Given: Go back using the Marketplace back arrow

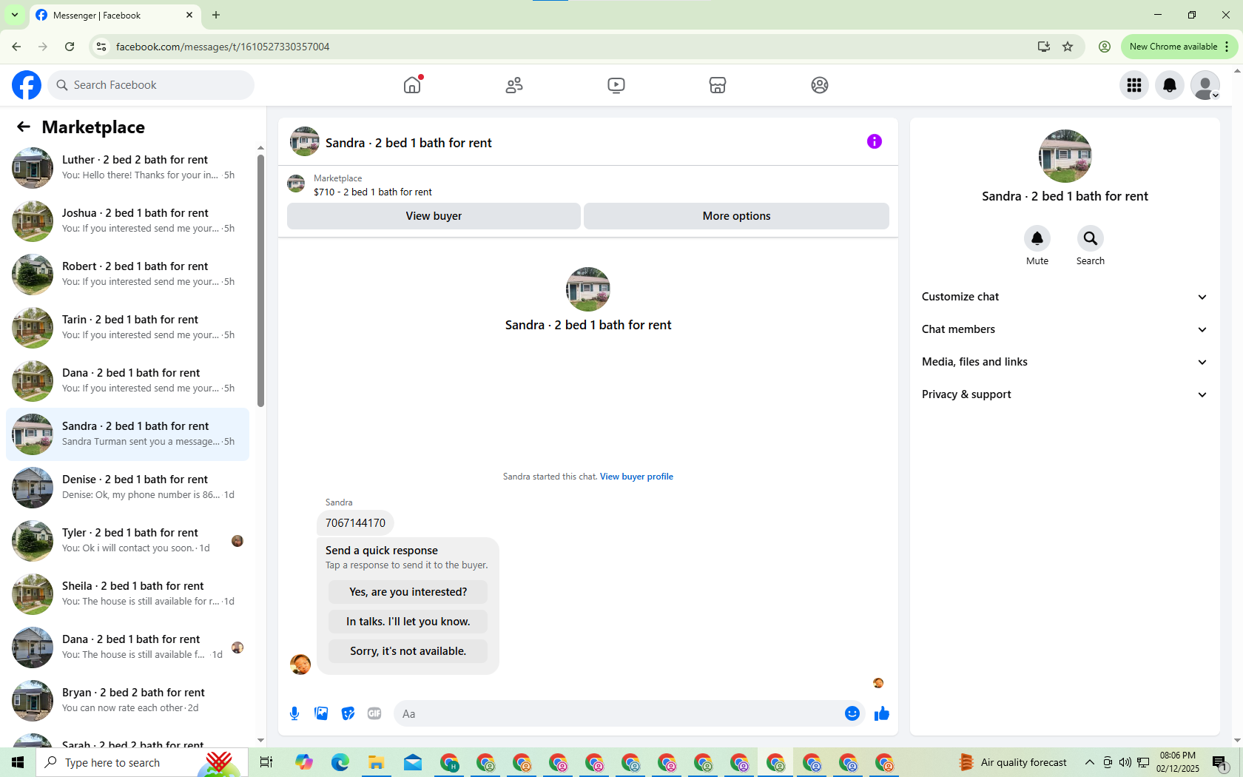Looking at the screenshot, I should (x=24, y=127).
